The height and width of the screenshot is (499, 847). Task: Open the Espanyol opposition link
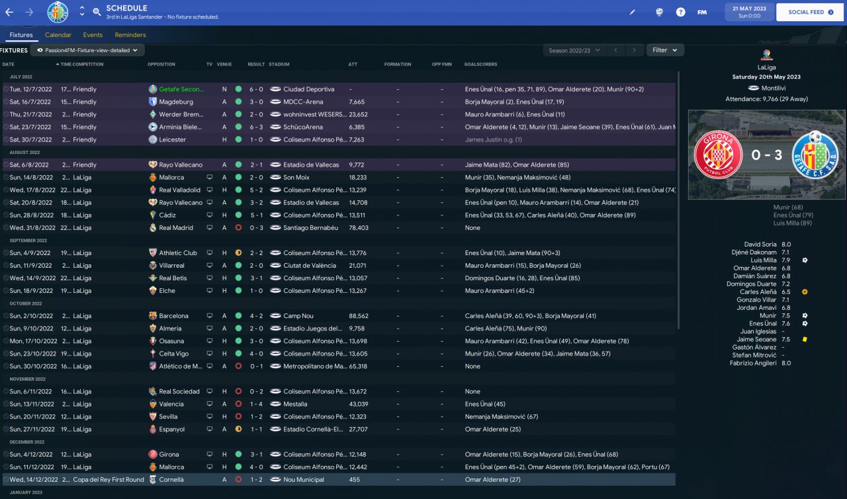pos(172,429)
